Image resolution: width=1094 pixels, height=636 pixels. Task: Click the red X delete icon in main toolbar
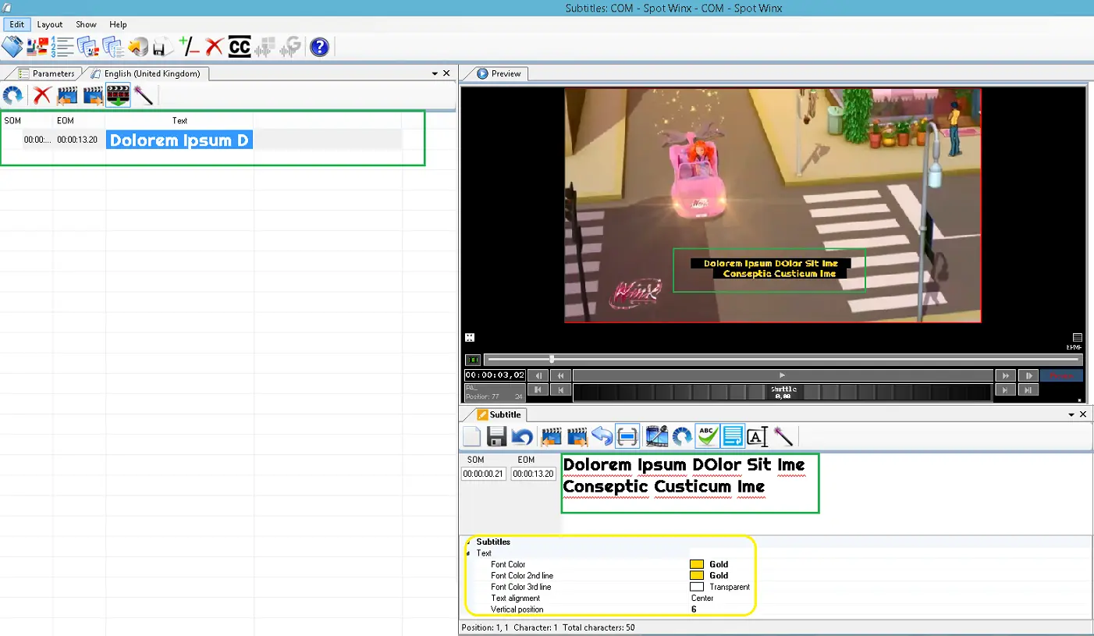(214, 48)
